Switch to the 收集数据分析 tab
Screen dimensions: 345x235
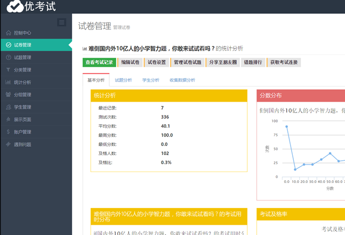tap(182, 80)
